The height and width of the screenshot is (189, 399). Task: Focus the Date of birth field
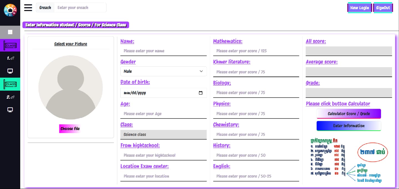[x=164, y=93]
